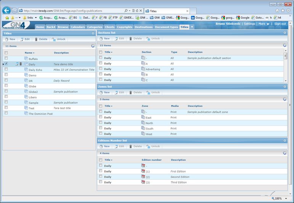The width and height of the screenshot is (294, 203).
Task: Sort by Title column in Sections list
Action: tap(108, 52)
